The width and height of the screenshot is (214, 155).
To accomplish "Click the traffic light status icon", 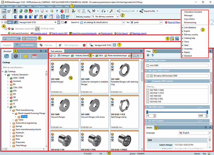I will coord(15,11).
